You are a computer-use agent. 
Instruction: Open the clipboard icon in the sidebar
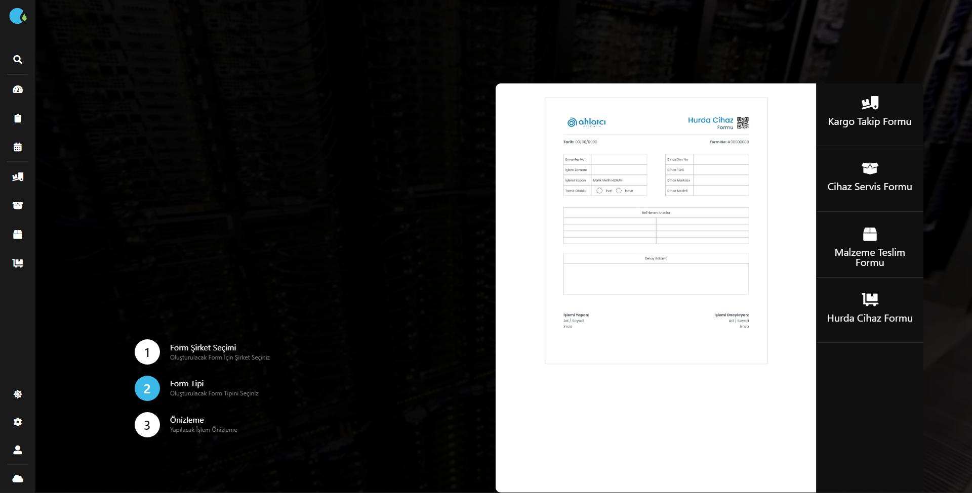(18, 118)
